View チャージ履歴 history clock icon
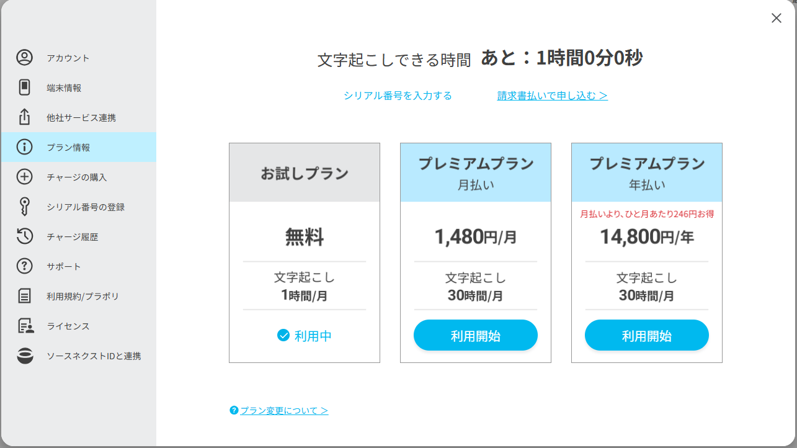This screenshot has height=448, width=797. click(24, 236)
